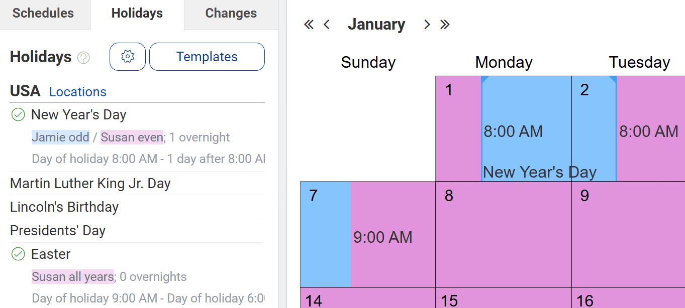Screen dimensions: 685x308
Task: Open the Locations link next to USA
Action: (78, 92)
